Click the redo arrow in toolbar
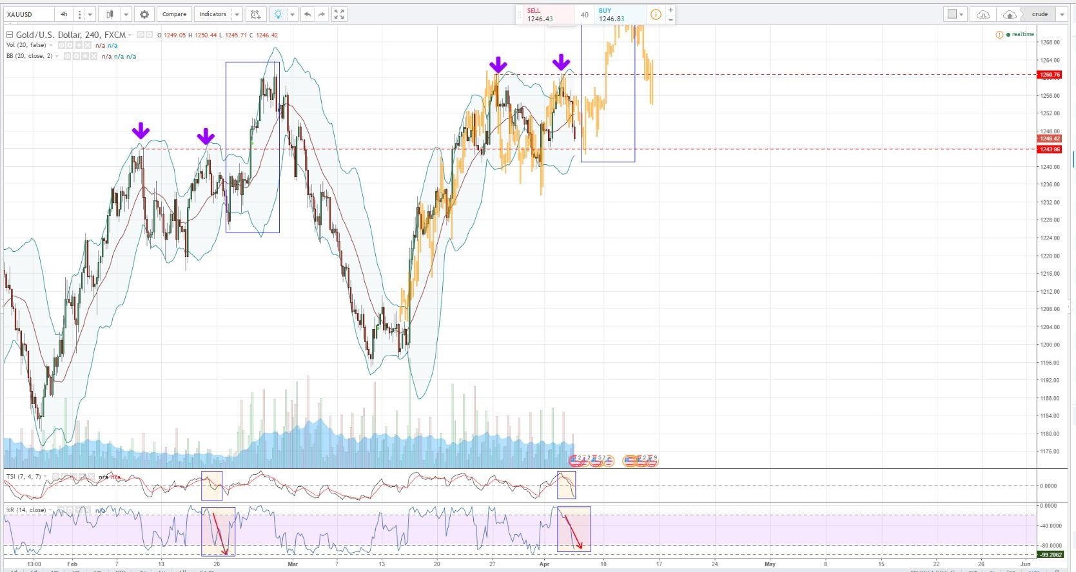This screenshot has height=572, width=1076. (322, 14)
